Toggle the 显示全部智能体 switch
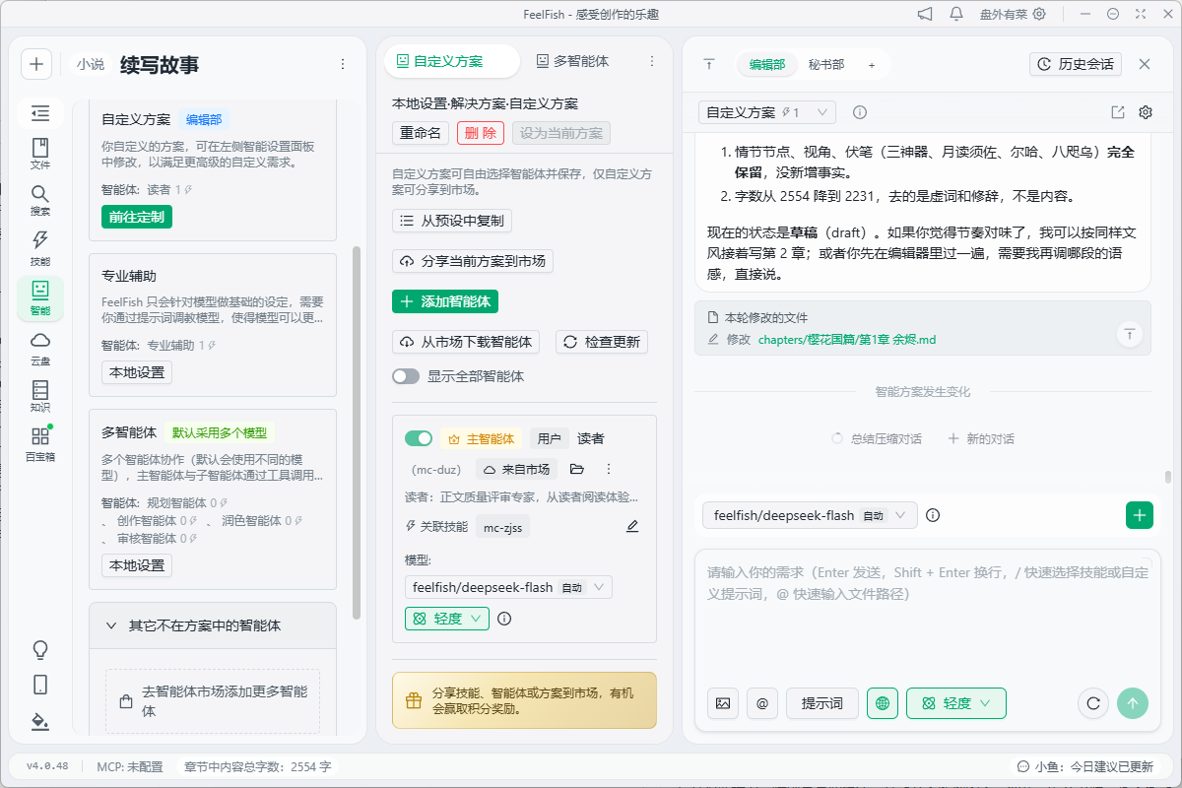 (406, 376)
